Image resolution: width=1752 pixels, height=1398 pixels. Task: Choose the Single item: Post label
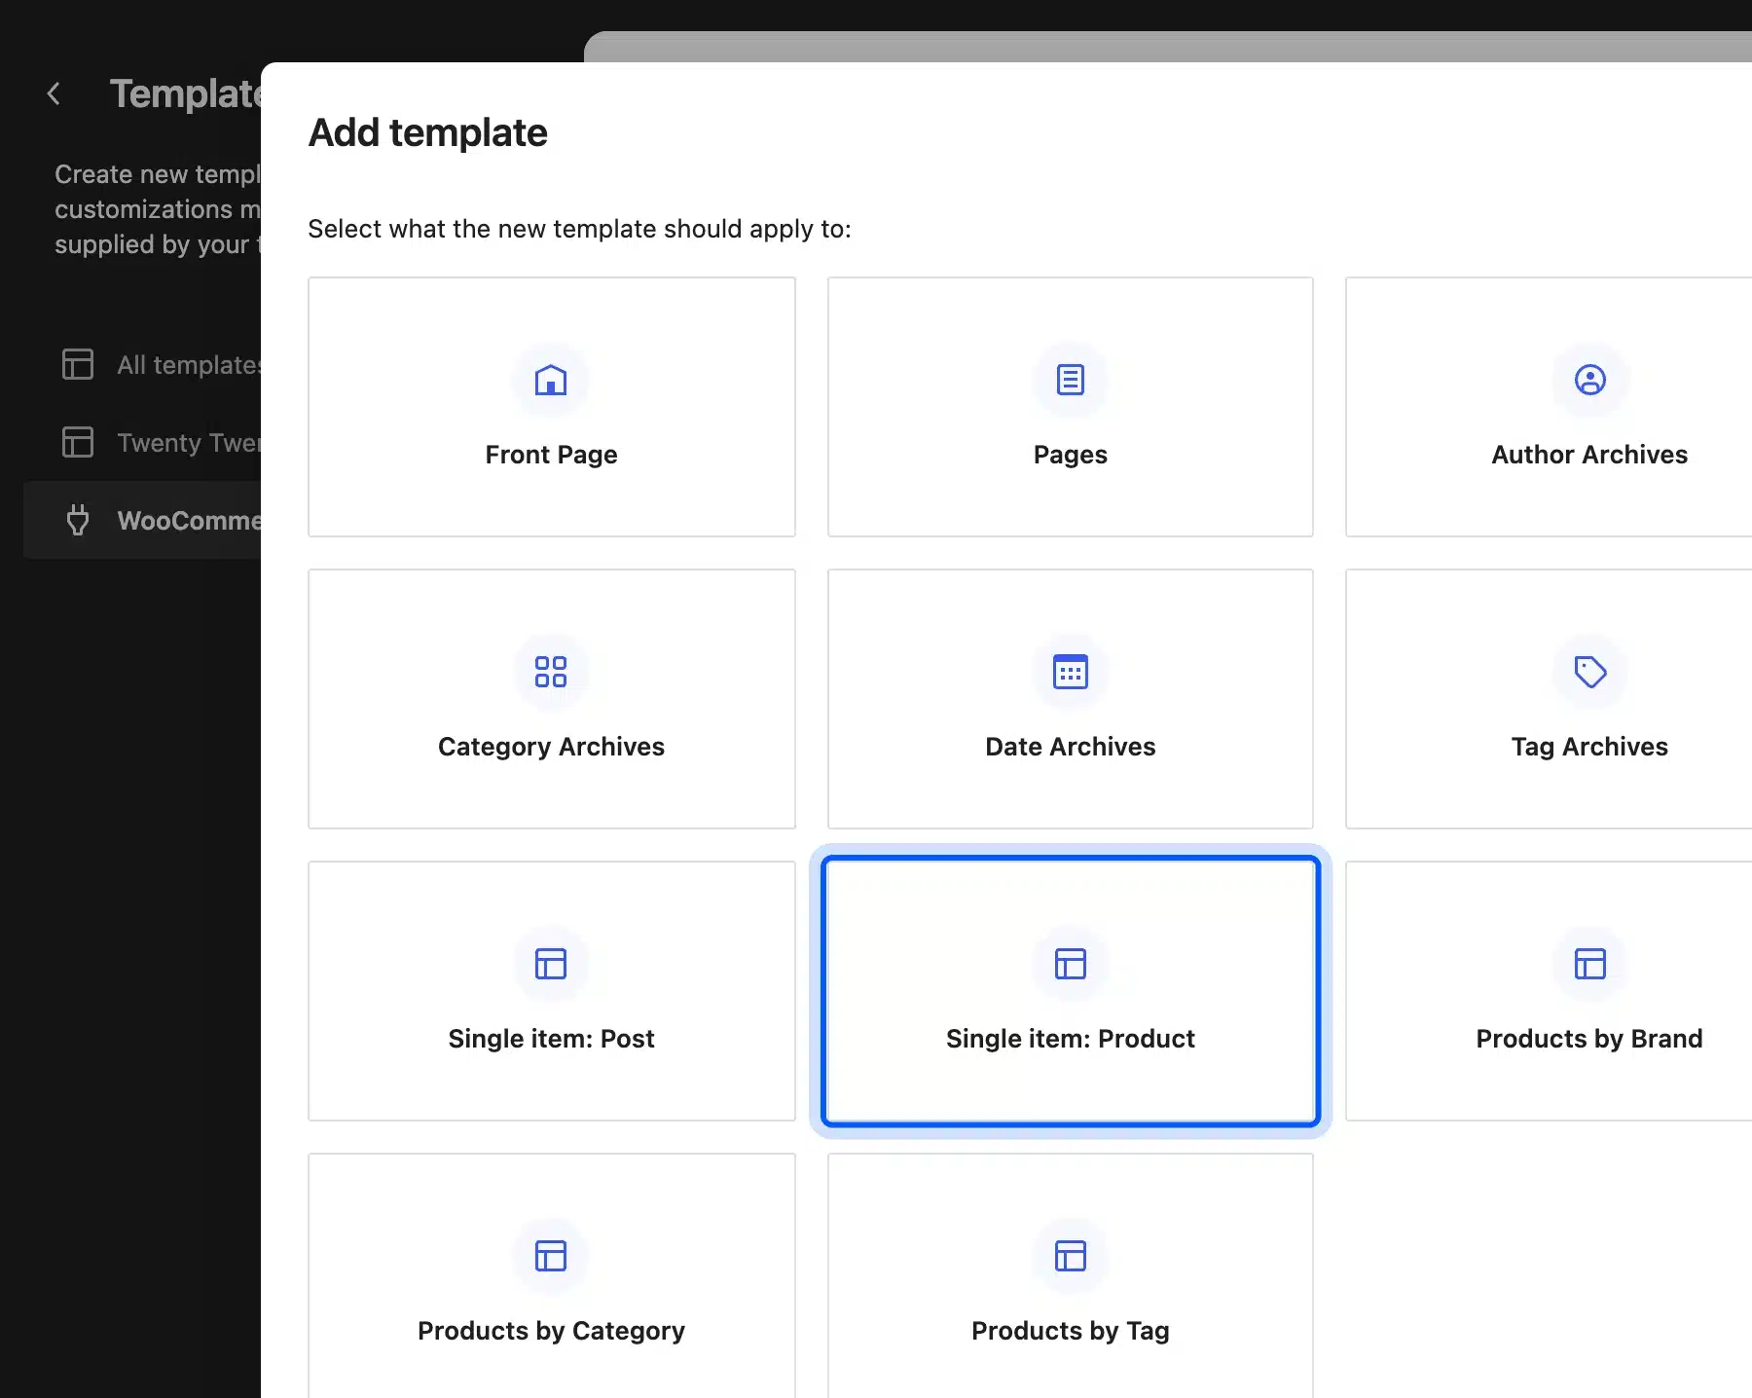pos(552,1039)
